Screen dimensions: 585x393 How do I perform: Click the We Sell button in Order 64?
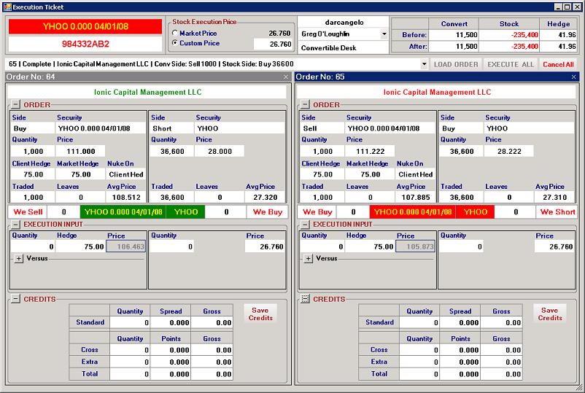[28, 211]
